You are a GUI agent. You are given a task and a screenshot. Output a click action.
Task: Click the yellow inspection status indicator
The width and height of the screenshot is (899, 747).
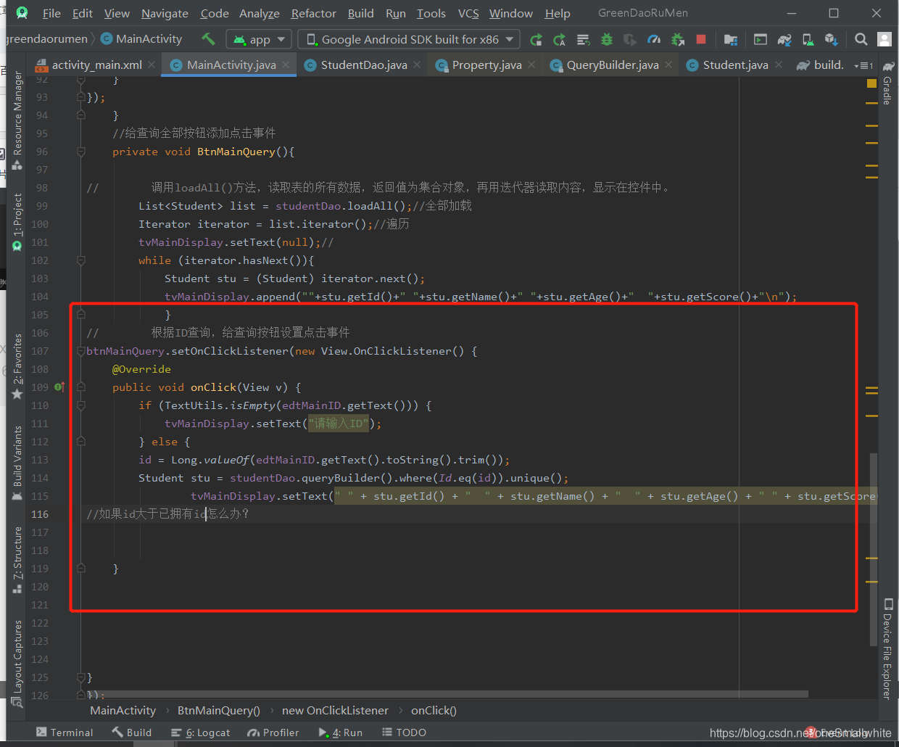(x=871, y=83)
